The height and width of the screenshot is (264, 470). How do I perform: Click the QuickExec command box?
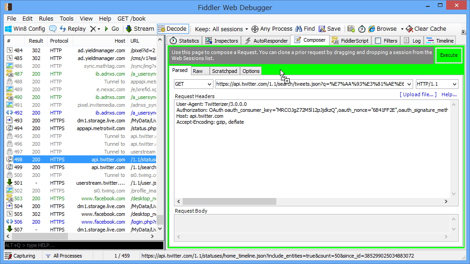(84, 246)
